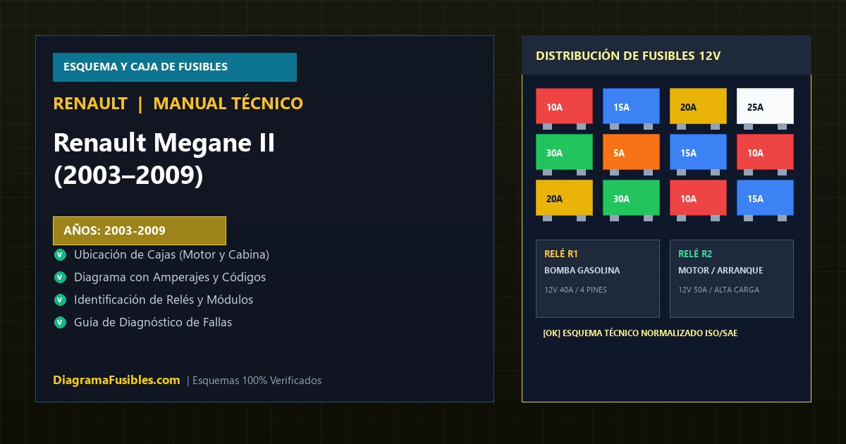Click the RENAULT | MANUAL TÉCNICO subtitle
Viewport: 846px width, 444px height.
coord(178,104)
